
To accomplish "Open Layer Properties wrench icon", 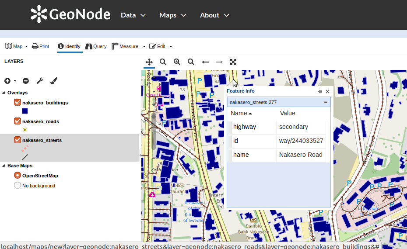I will 40,81.
